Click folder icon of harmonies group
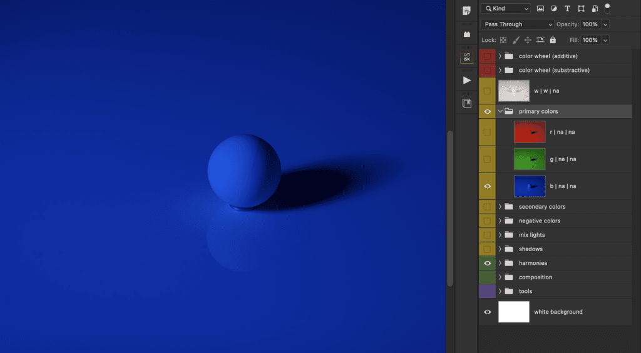This screenshot has width=641, height=353. pyautogui.click(x=508, y=263)
